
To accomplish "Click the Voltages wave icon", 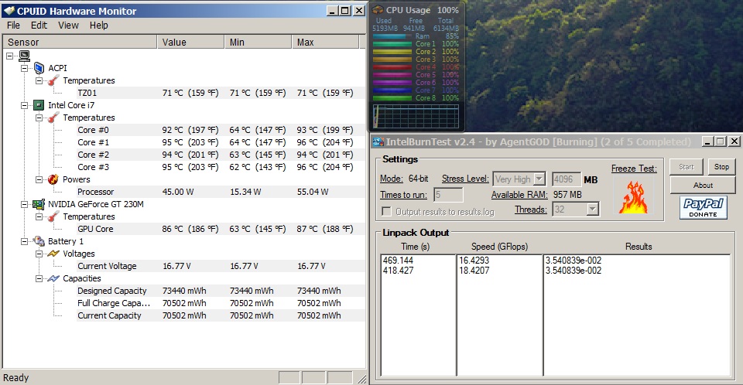I will coord(53,254).
